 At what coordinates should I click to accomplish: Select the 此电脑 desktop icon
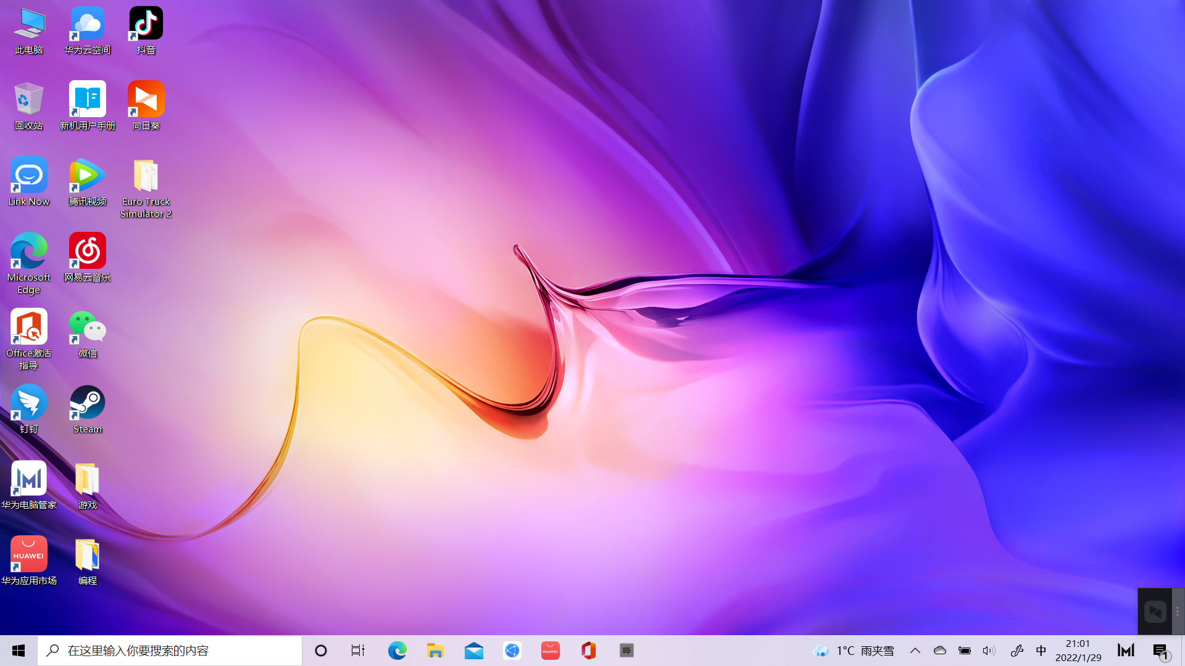[29, 31]
